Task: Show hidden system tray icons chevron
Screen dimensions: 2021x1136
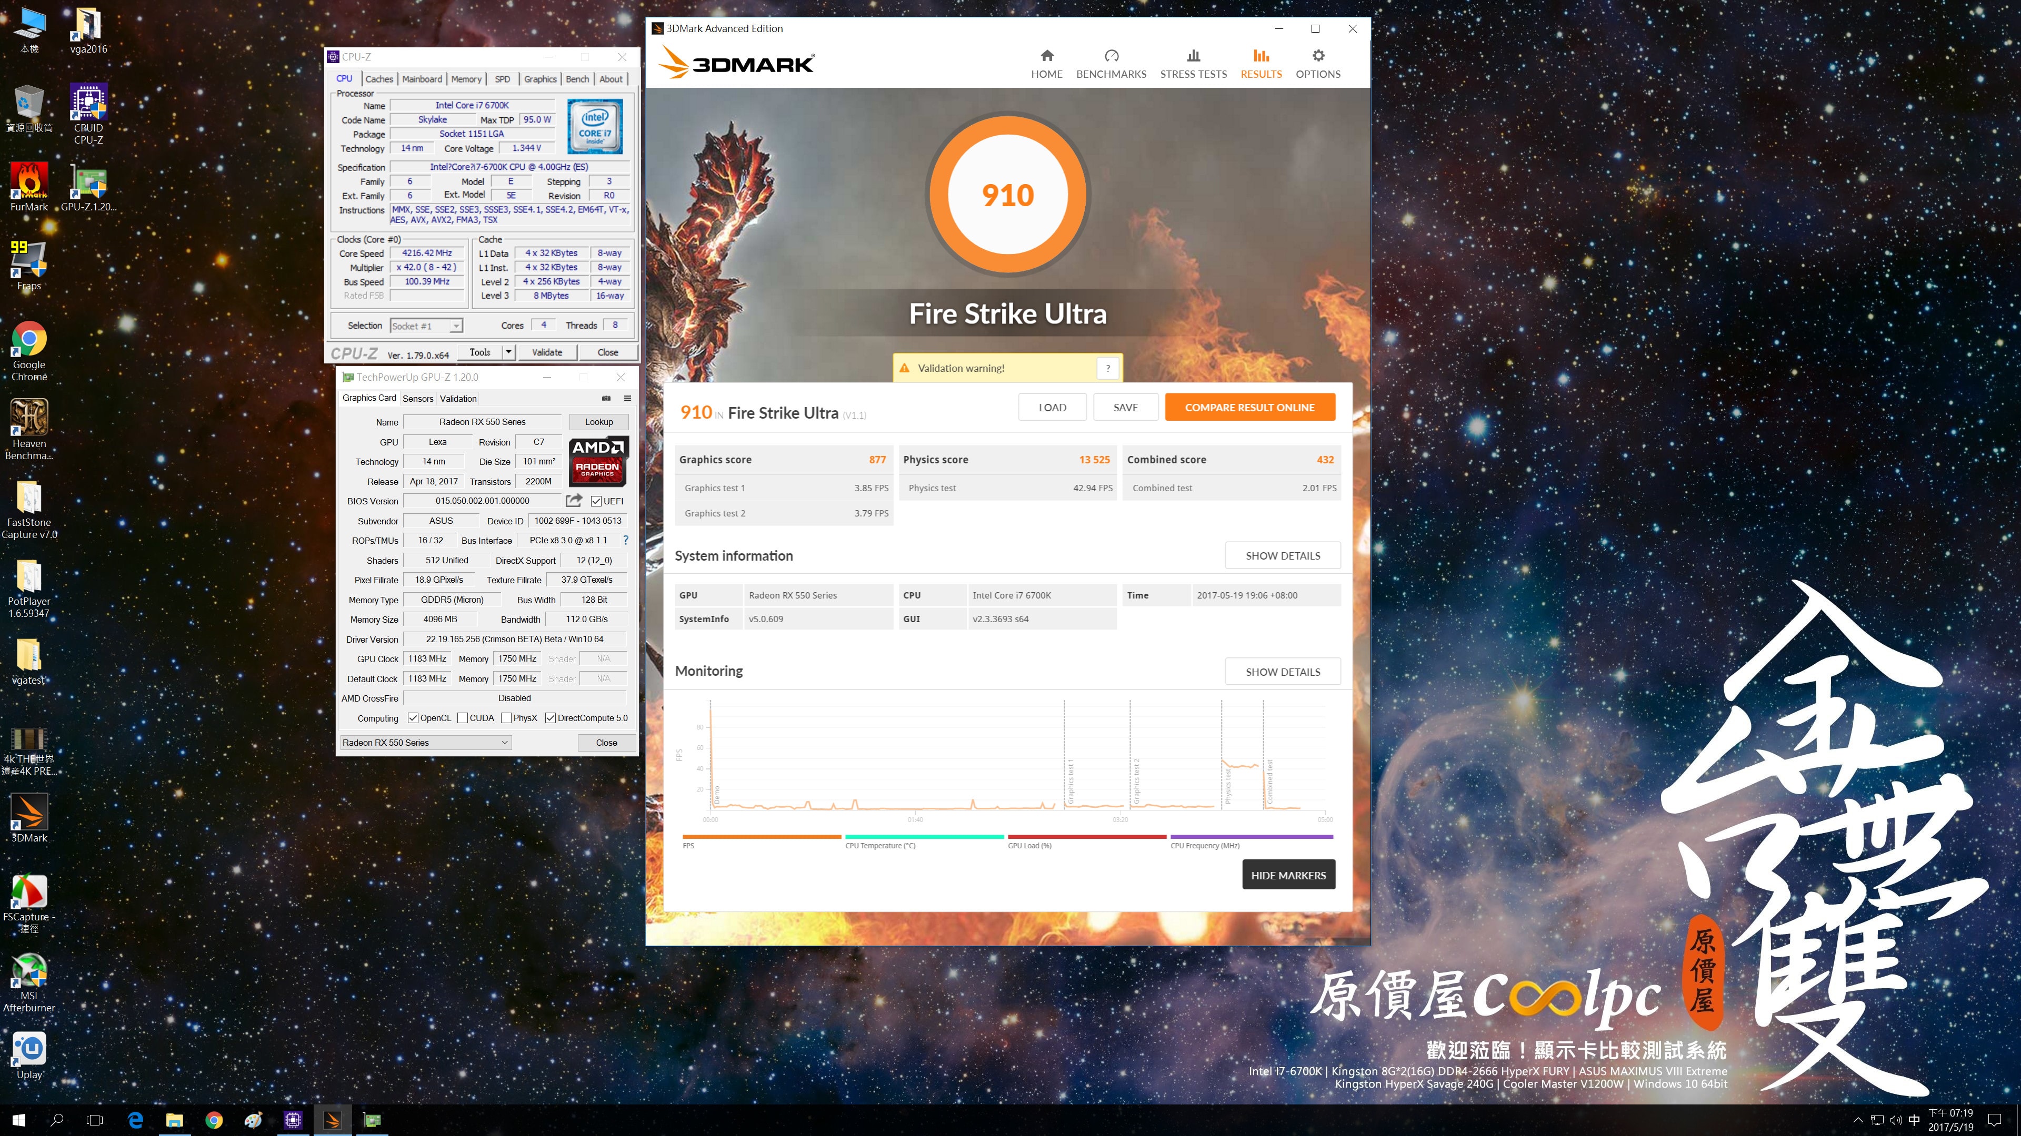Action: (1857, 1120)
